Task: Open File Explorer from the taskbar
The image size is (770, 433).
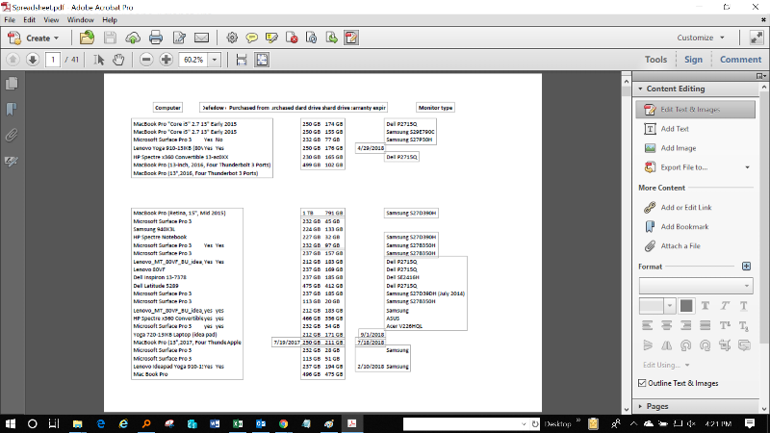Action: pos(77,423)
